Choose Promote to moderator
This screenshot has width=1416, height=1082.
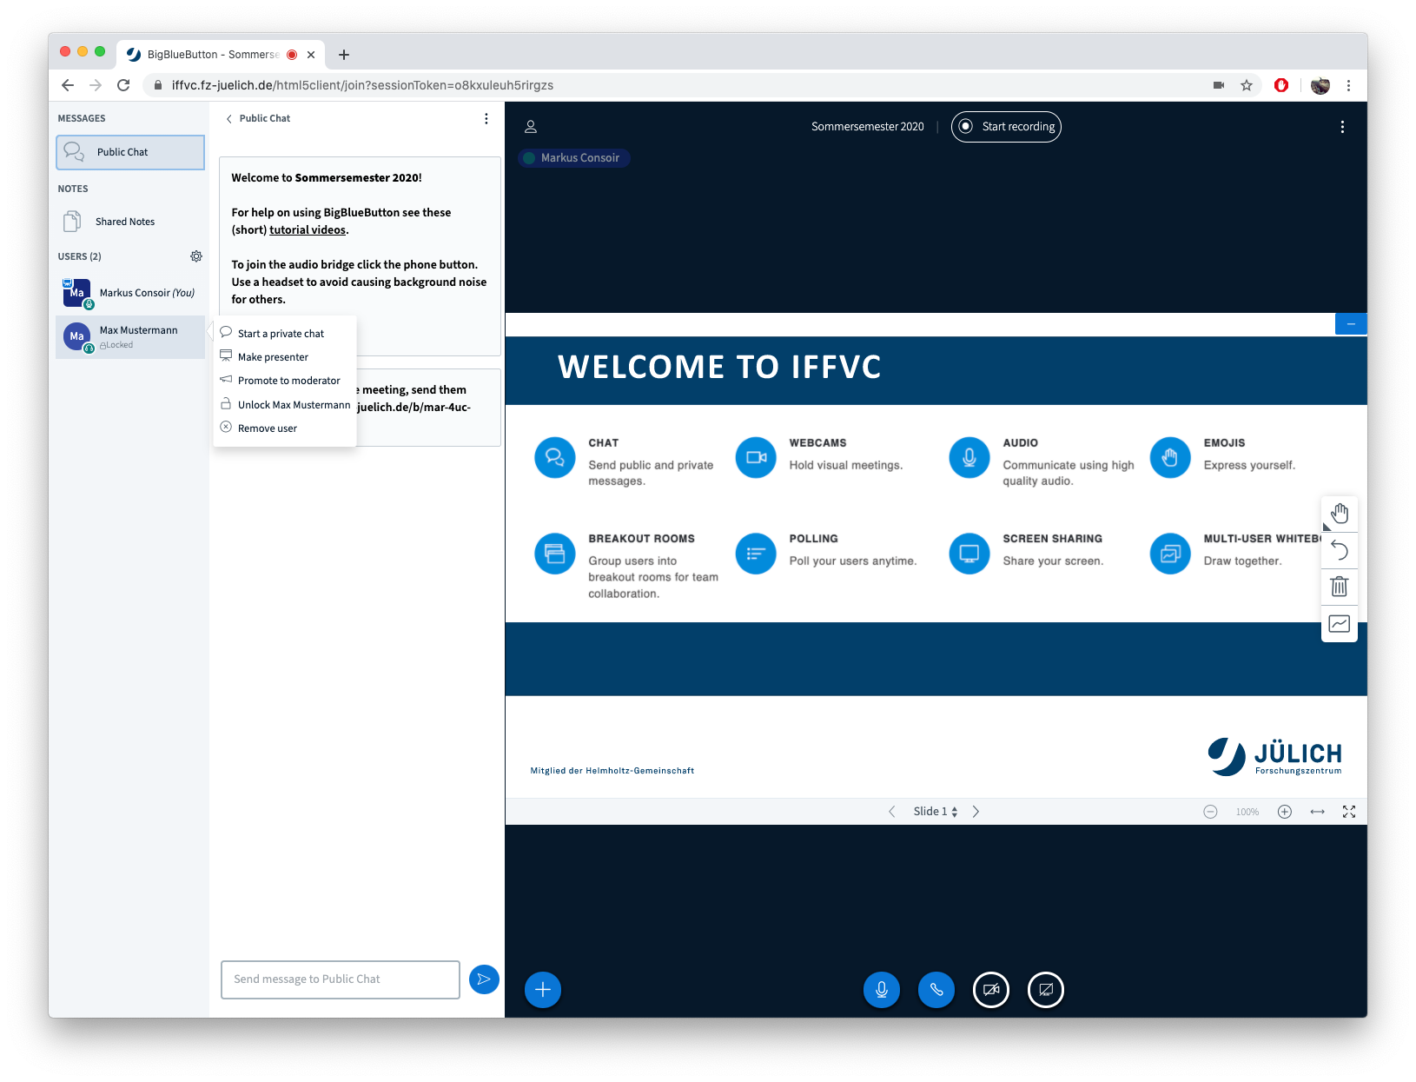coord(284,381)
